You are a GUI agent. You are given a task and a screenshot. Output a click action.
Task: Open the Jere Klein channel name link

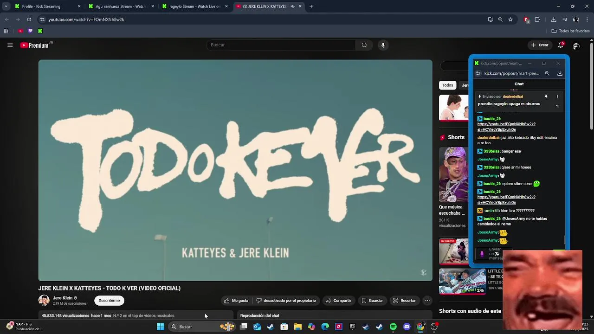tap(63, 298)
